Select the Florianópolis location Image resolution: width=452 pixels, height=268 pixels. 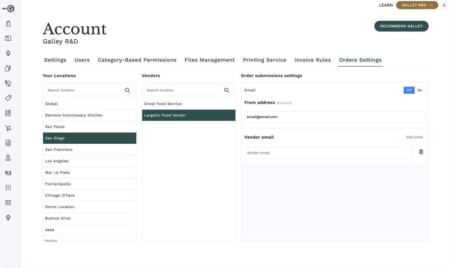coord(89,184)
